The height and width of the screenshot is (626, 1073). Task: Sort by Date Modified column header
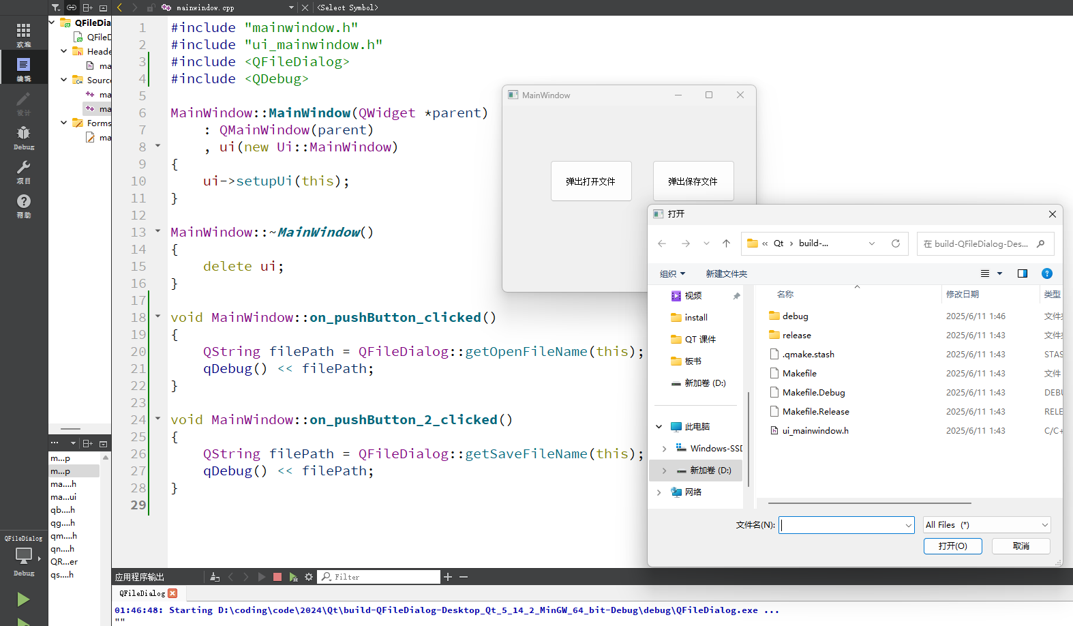(963, 295)
